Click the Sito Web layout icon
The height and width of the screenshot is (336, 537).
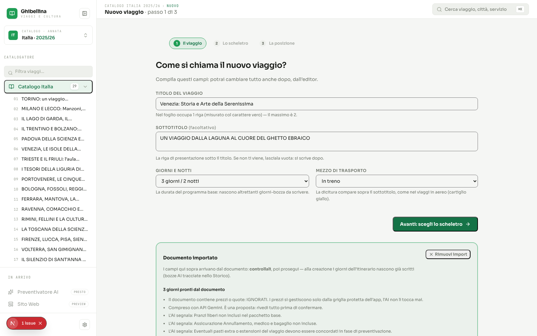(x=11, y=304)
